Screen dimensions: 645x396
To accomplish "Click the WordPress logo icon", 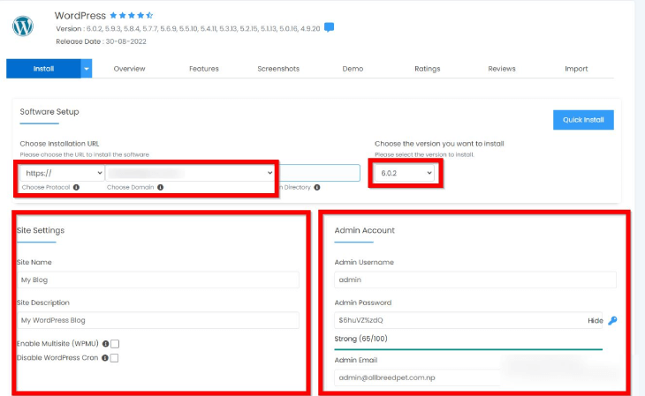I will tap(23, 26).
